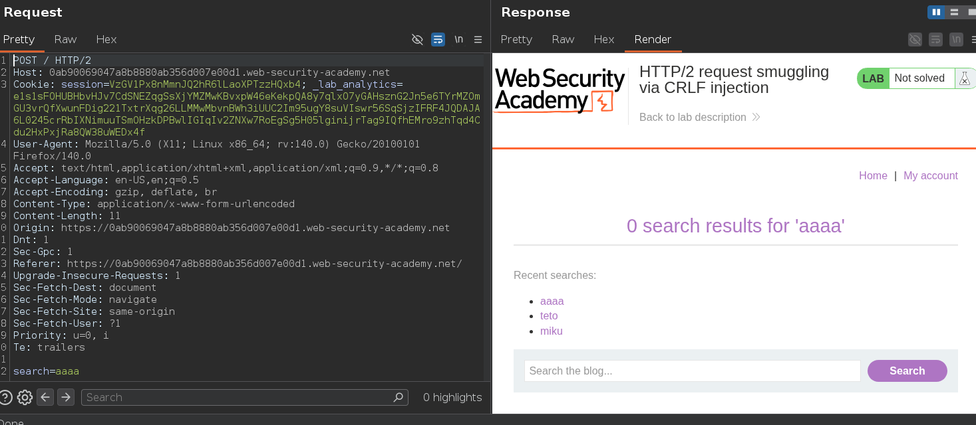Viewport: 976px width, 425px height.
Task: Click the 'Priority: u=0, i' line
Action: pyautogui.click(x=61, y=335)
